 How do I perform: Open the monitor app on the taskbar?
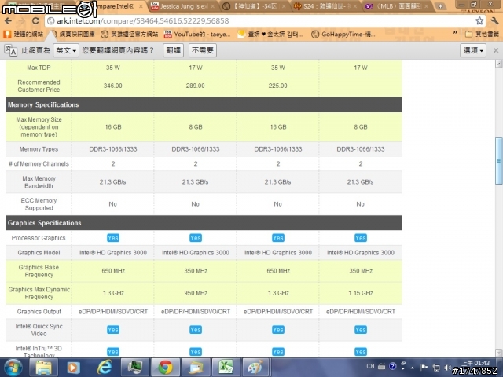point(134,368)
